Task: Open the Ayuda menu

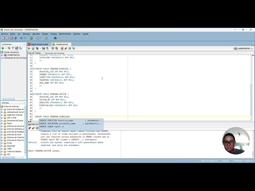Action: (85, 34)
